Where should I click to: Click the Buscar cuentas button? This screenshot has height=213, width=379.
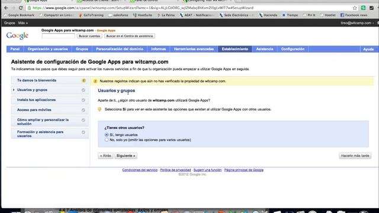coord(89,36)
